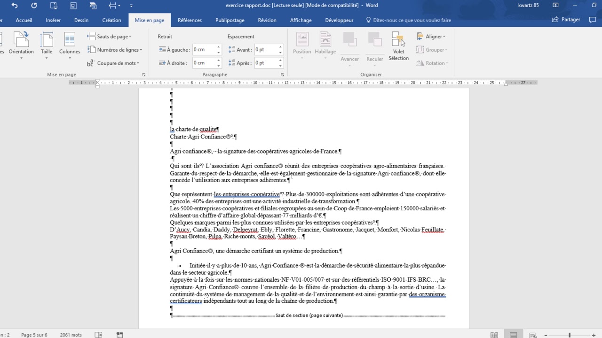Switch to Print Layout view in status bar
Viewport: 602px width, 338px height.
(x=514, y=335)
